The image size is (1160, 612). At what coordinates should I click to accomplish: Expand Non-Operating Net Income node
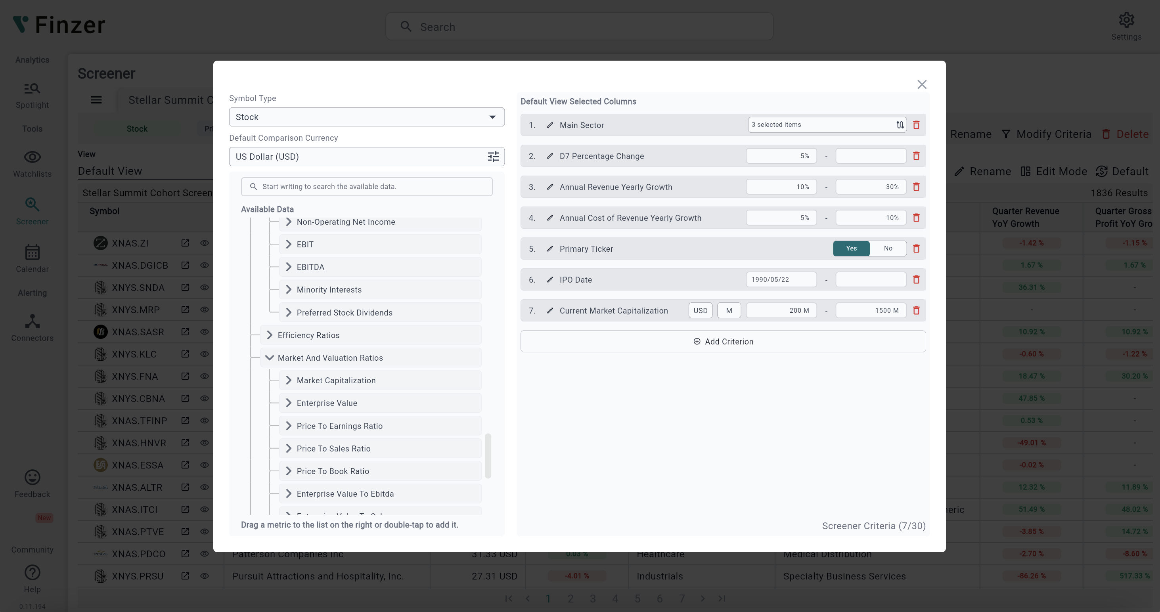point(289,222)
